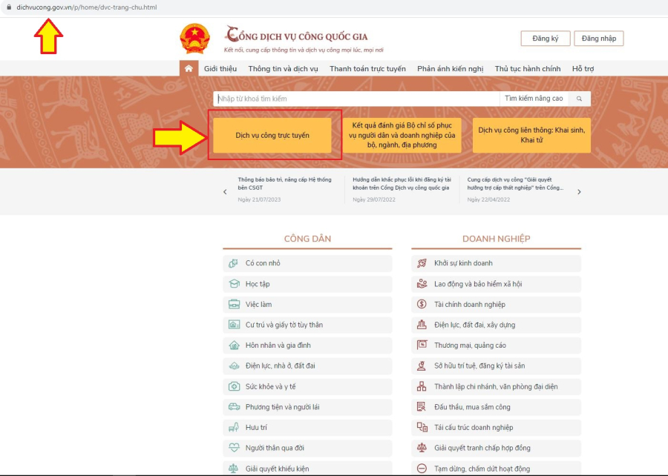
Task: Click the Khởi sự kinh doanh rocket icon
Action: [x=422, y=263]
